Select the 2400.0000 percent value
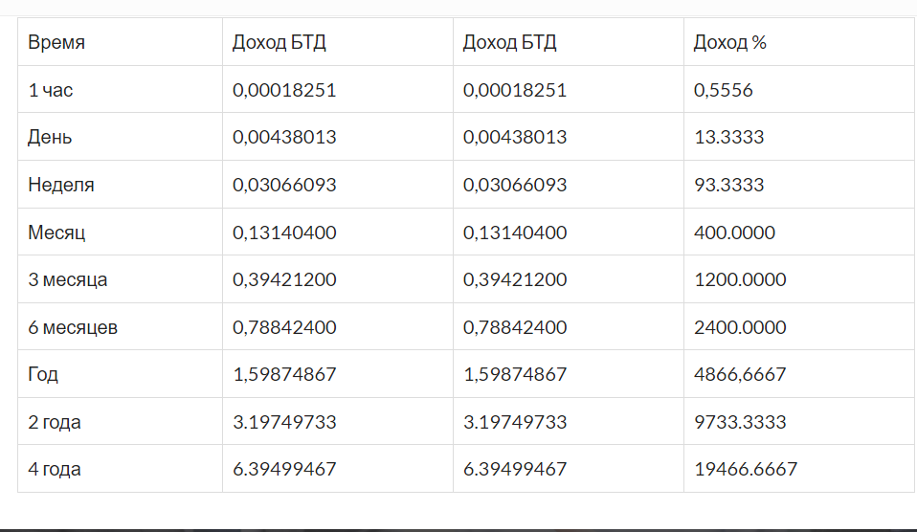 point(740,327)
